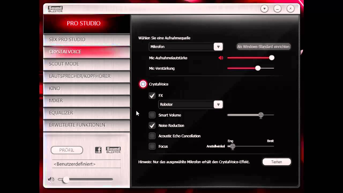343x193 pixels.
Task: Toggle the CrystalVoice power button
Action: coord(143,84)
